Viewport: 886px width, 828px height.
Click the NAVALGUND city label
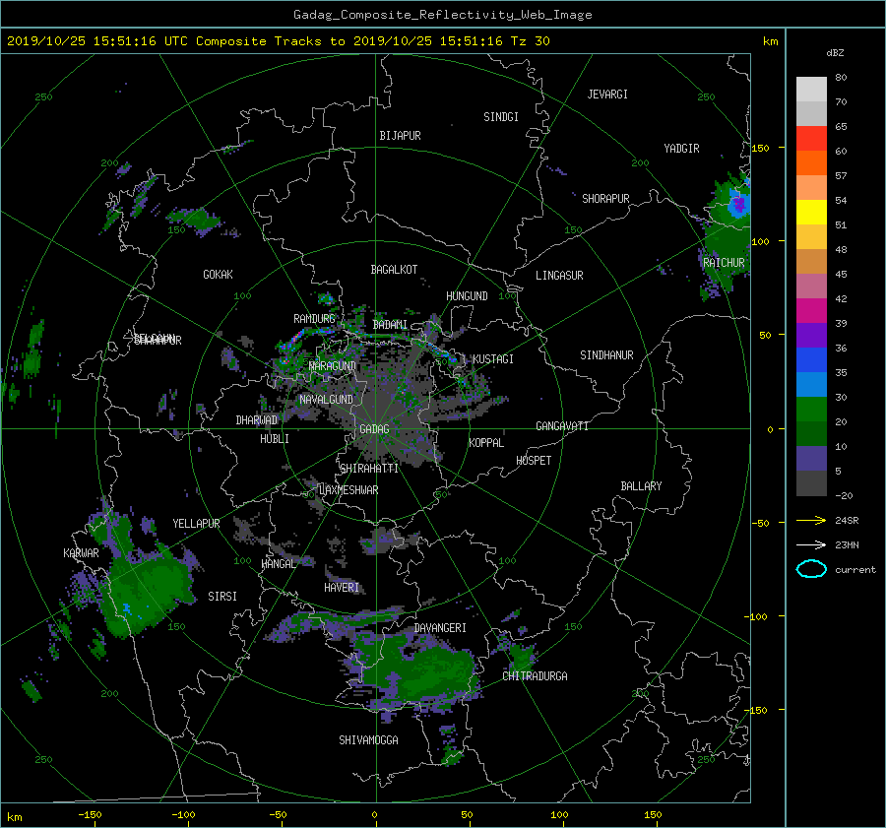click(326, 400)
